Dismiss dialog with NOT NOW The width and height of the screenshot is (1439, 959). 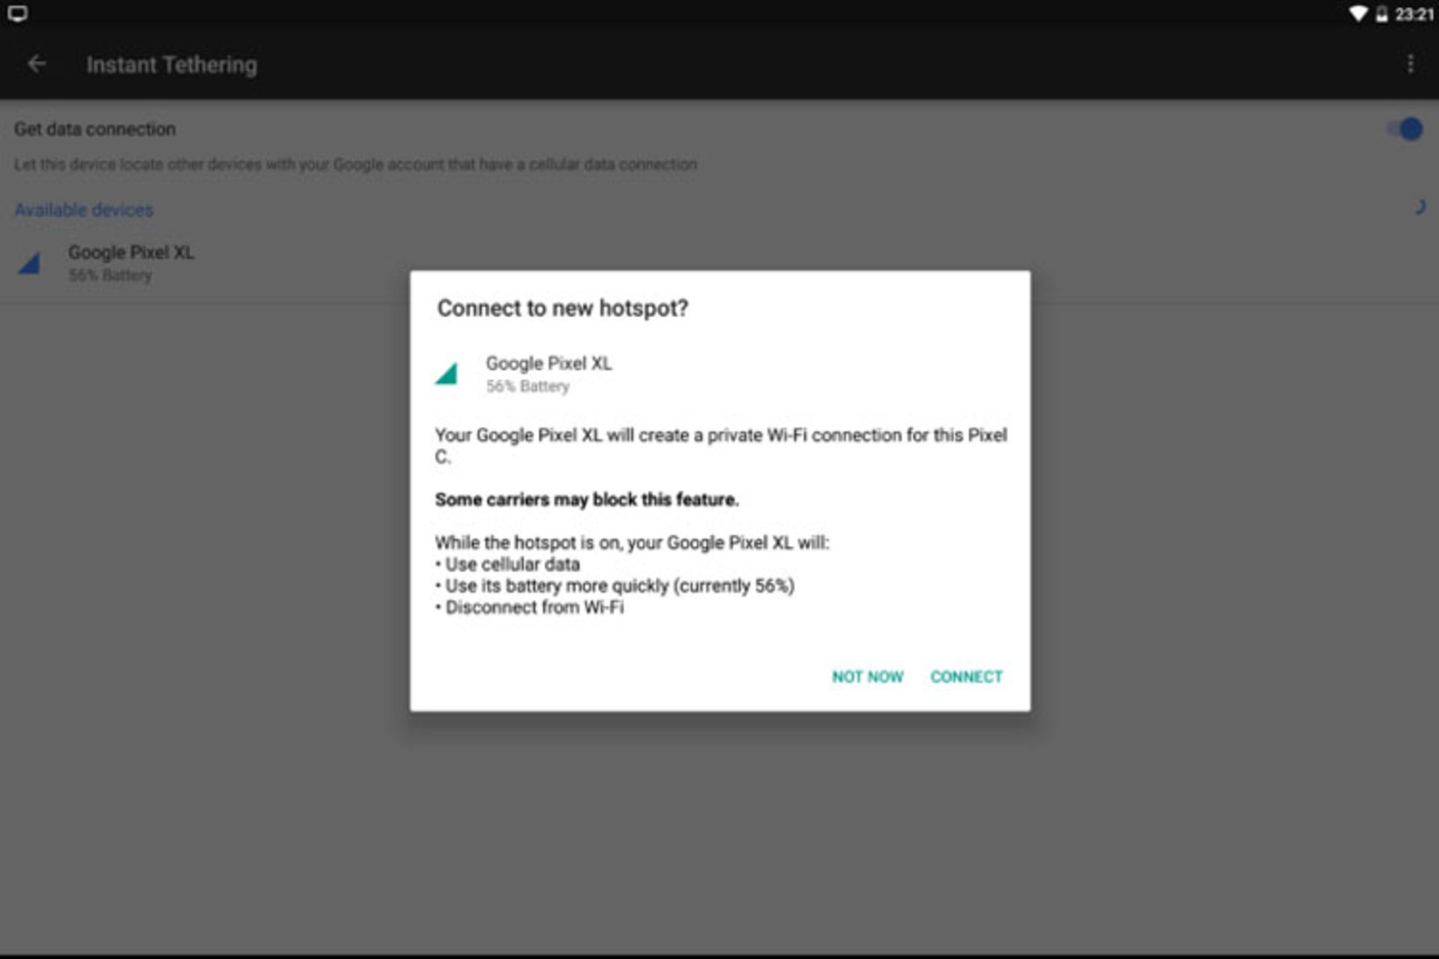(867, 677)
